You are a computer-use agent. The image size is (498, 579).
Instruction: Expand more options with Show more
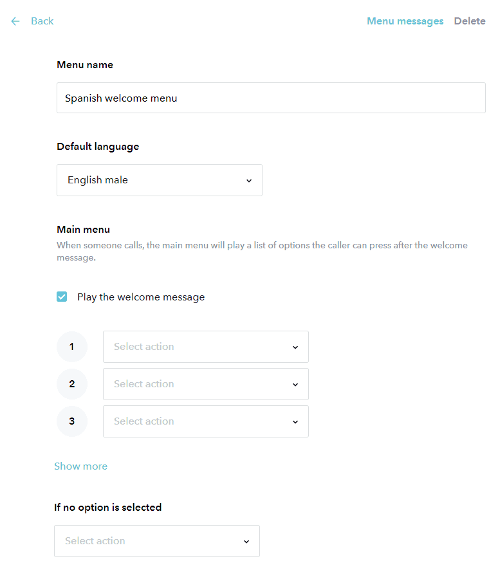click(x=81, y=466)
